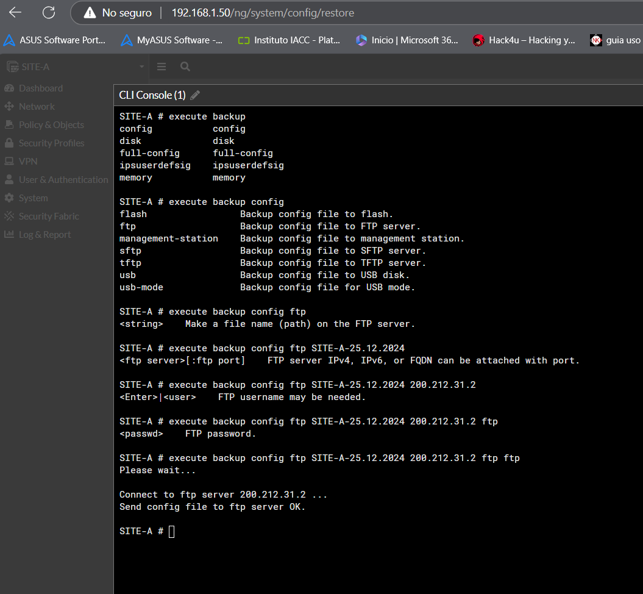Open Microsoft 365 Inicio bookmark
The height and width of the screenshot is (594, 643).
tap(407, 40)
